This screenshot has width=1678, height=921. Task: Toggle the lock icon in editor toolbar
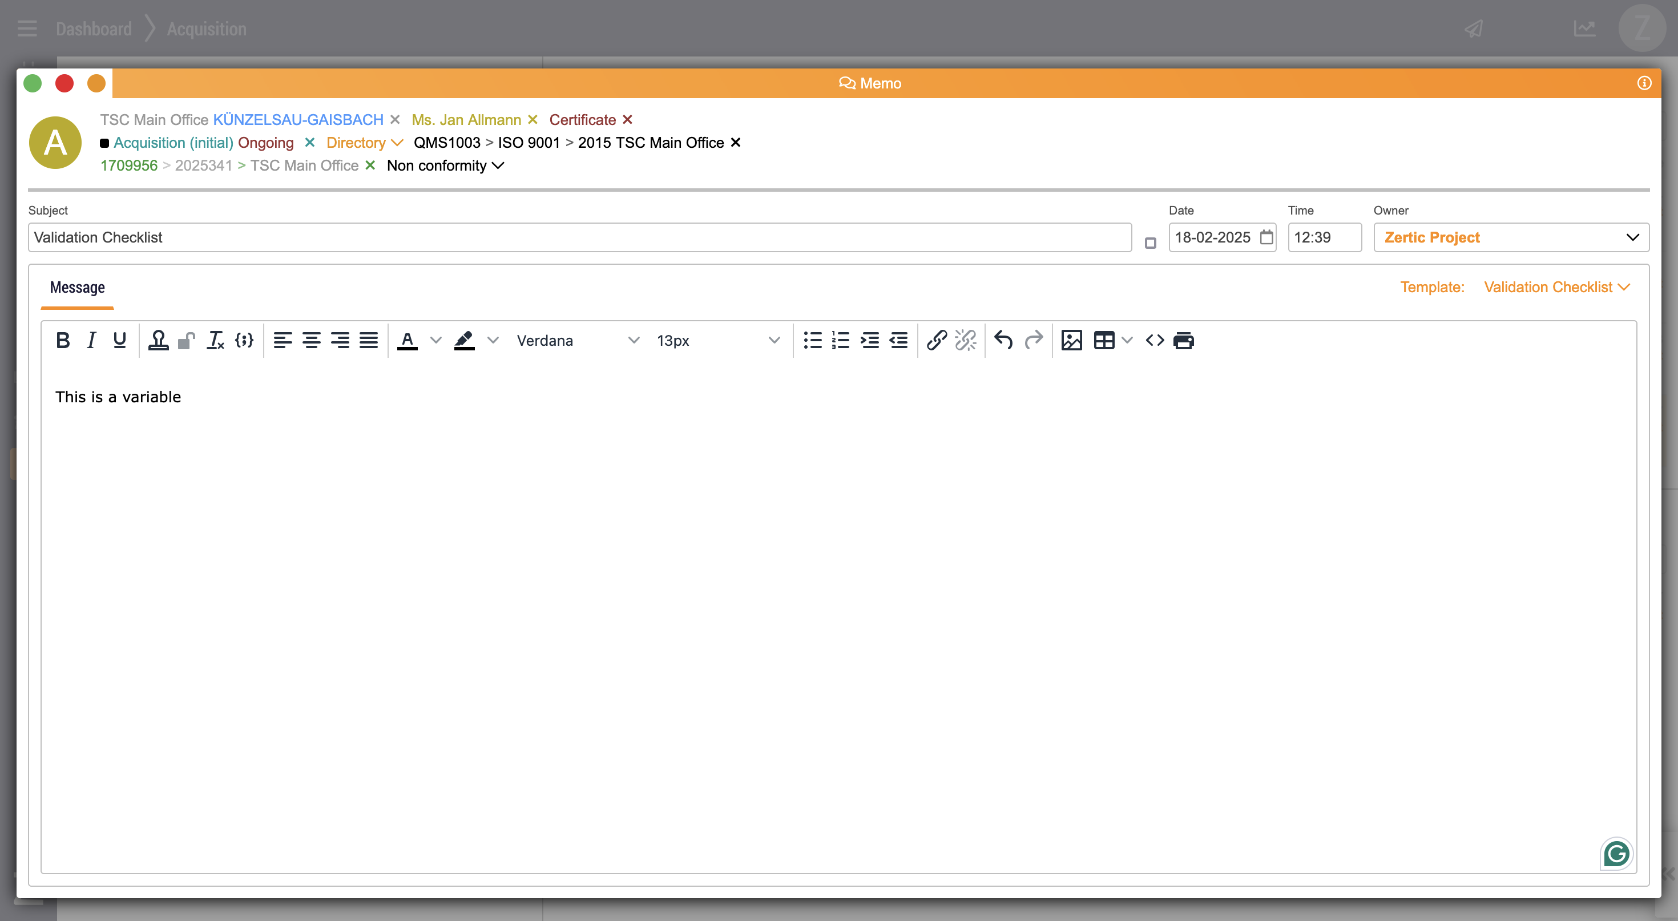186,340
